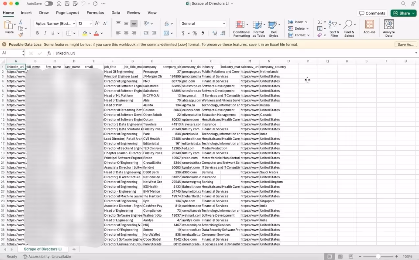Align text to the middle of the cell
The width and height of the screenshot is (419, 260).
pyautogui.click(x=126, y=24)
